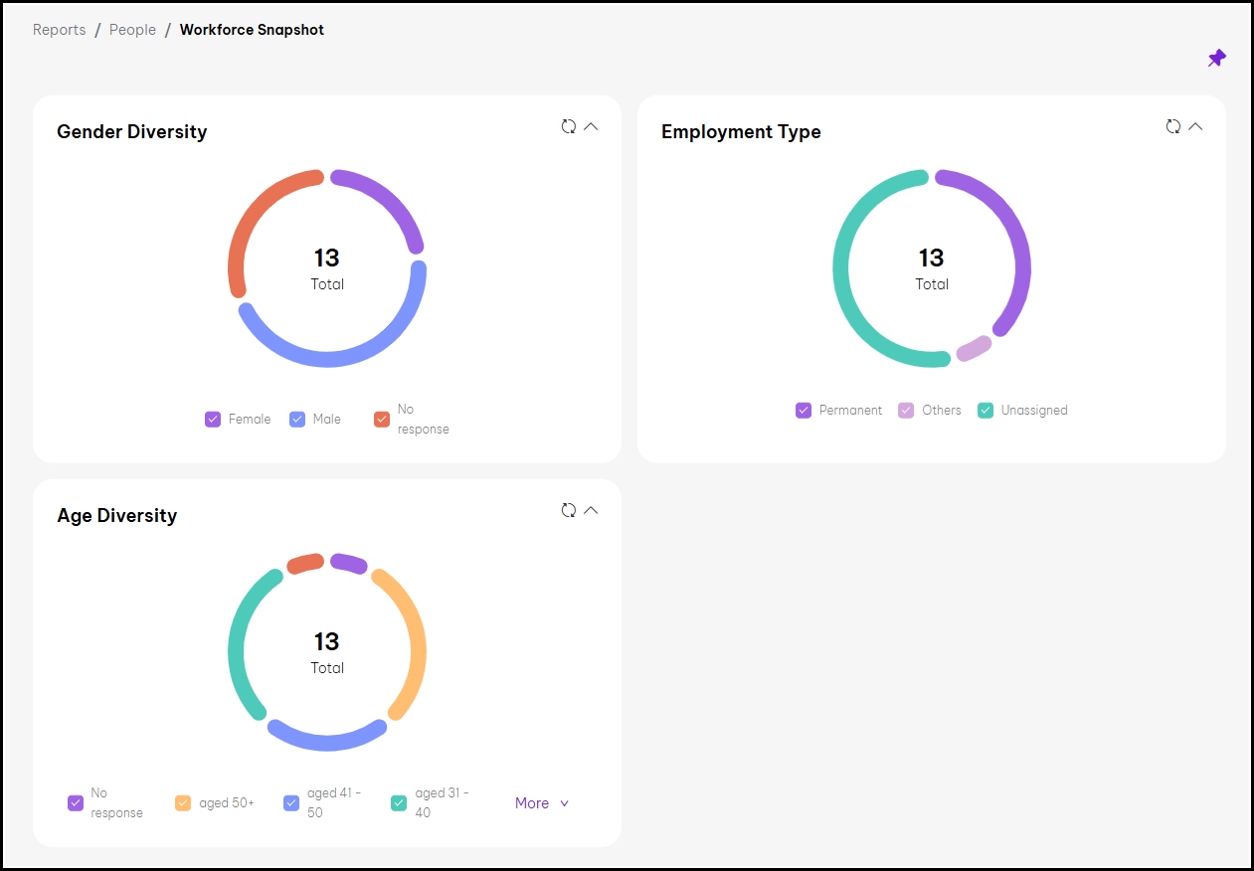This screenshot has height=871, width=1254.
Task: Navigate to the Reports breadcrumb
Action: [x=59, y=30]
